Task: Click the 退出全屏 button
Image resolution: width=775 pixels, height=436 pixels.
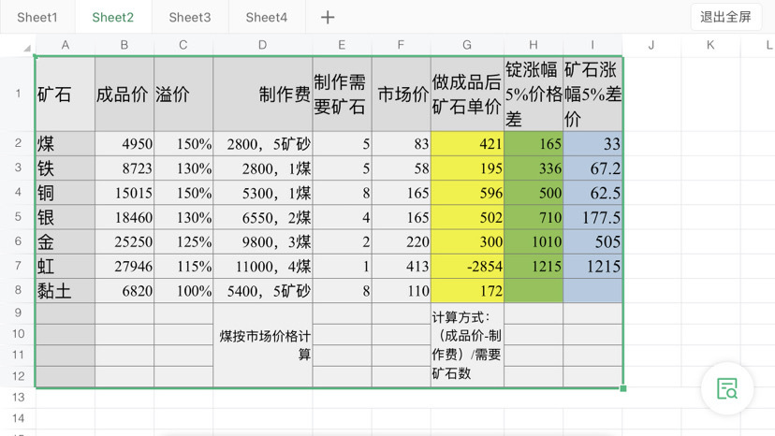Action: [x=725, y=17]
